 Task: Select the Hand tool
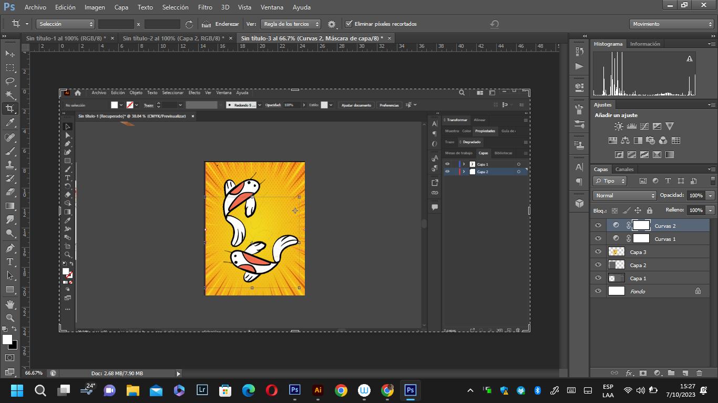coord(10,304)
